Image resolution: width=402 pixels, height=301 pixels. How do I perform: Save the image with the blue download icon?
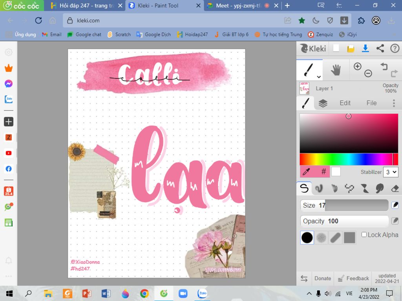tap(365, 48)
